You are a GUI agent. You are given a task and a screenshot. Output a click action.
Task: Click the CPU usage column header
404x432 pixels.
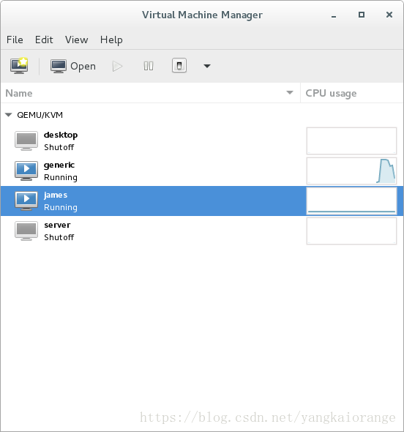tap(352, 93)
